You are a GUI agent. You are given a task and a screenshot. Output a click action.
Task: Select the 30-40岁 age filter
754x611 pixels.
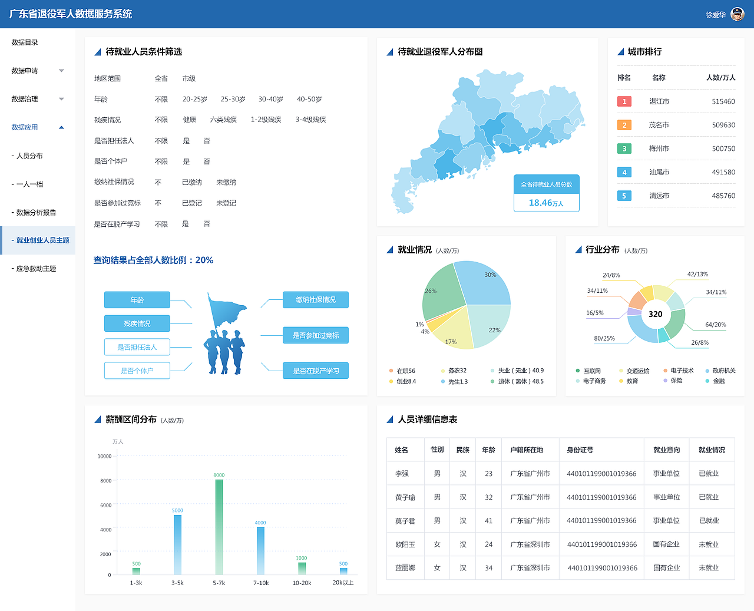tap(271, 99)
